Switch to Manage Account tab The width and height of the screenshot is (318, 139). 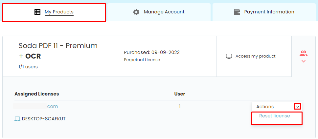coord(159,12)
